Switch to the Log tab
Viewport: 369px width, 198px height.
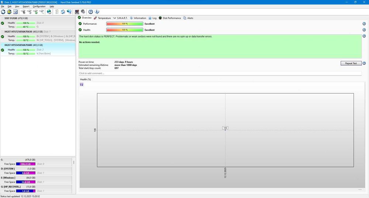(152, 18)
